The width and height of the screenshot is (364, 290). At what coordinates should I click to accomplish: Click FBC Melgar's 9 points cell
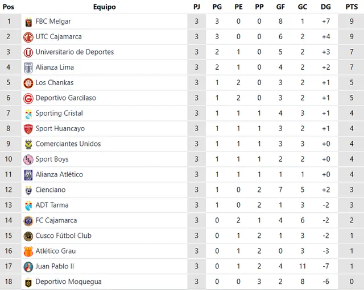(351, 22)
